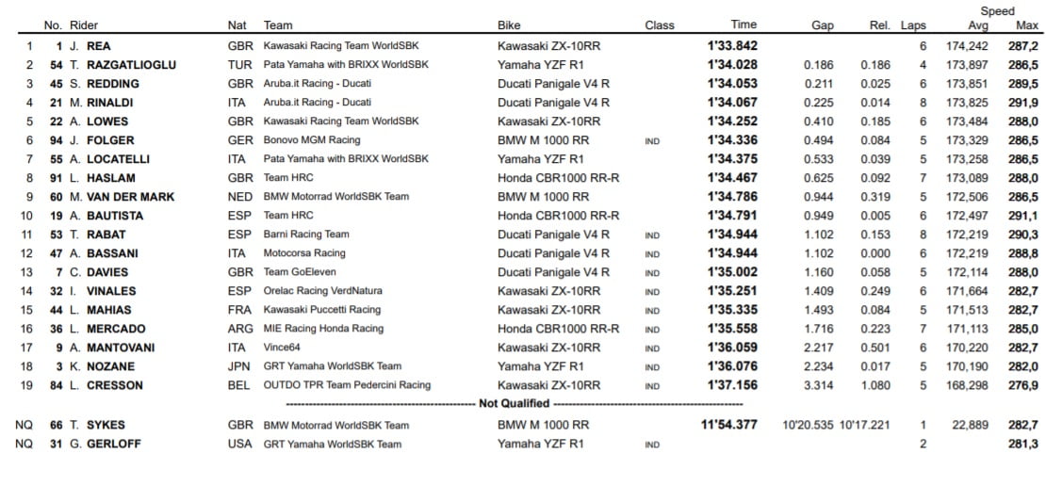The width and height of the screenshot is (1046, 502).
Task: Select rider T. RAZGATLIOGLU
Action: click(x=118, y=65)
